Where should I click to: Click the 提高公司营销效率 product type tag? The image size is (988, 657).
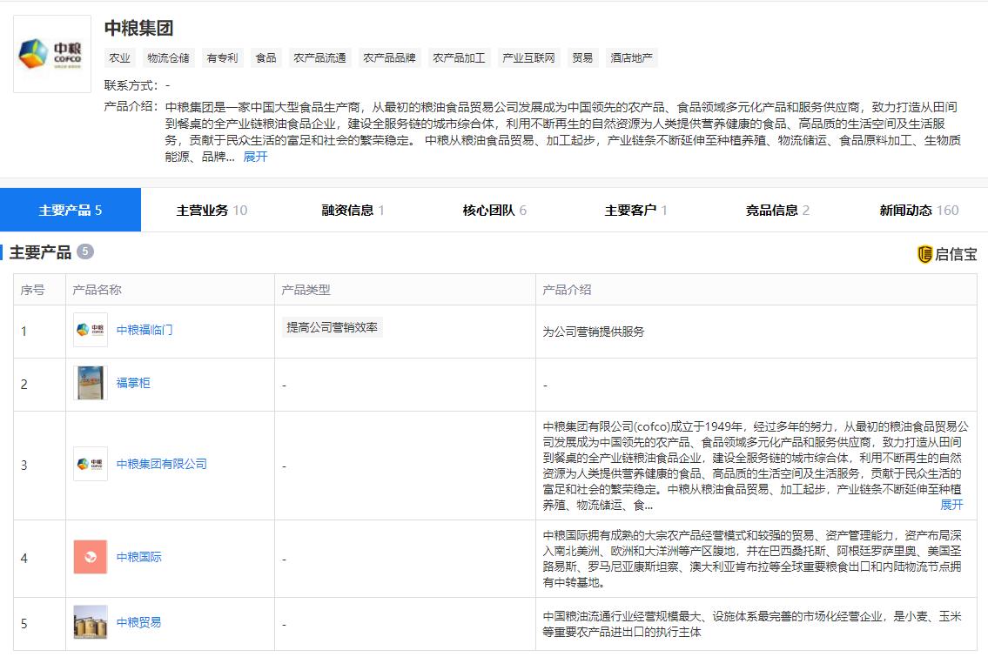(332, 327)
